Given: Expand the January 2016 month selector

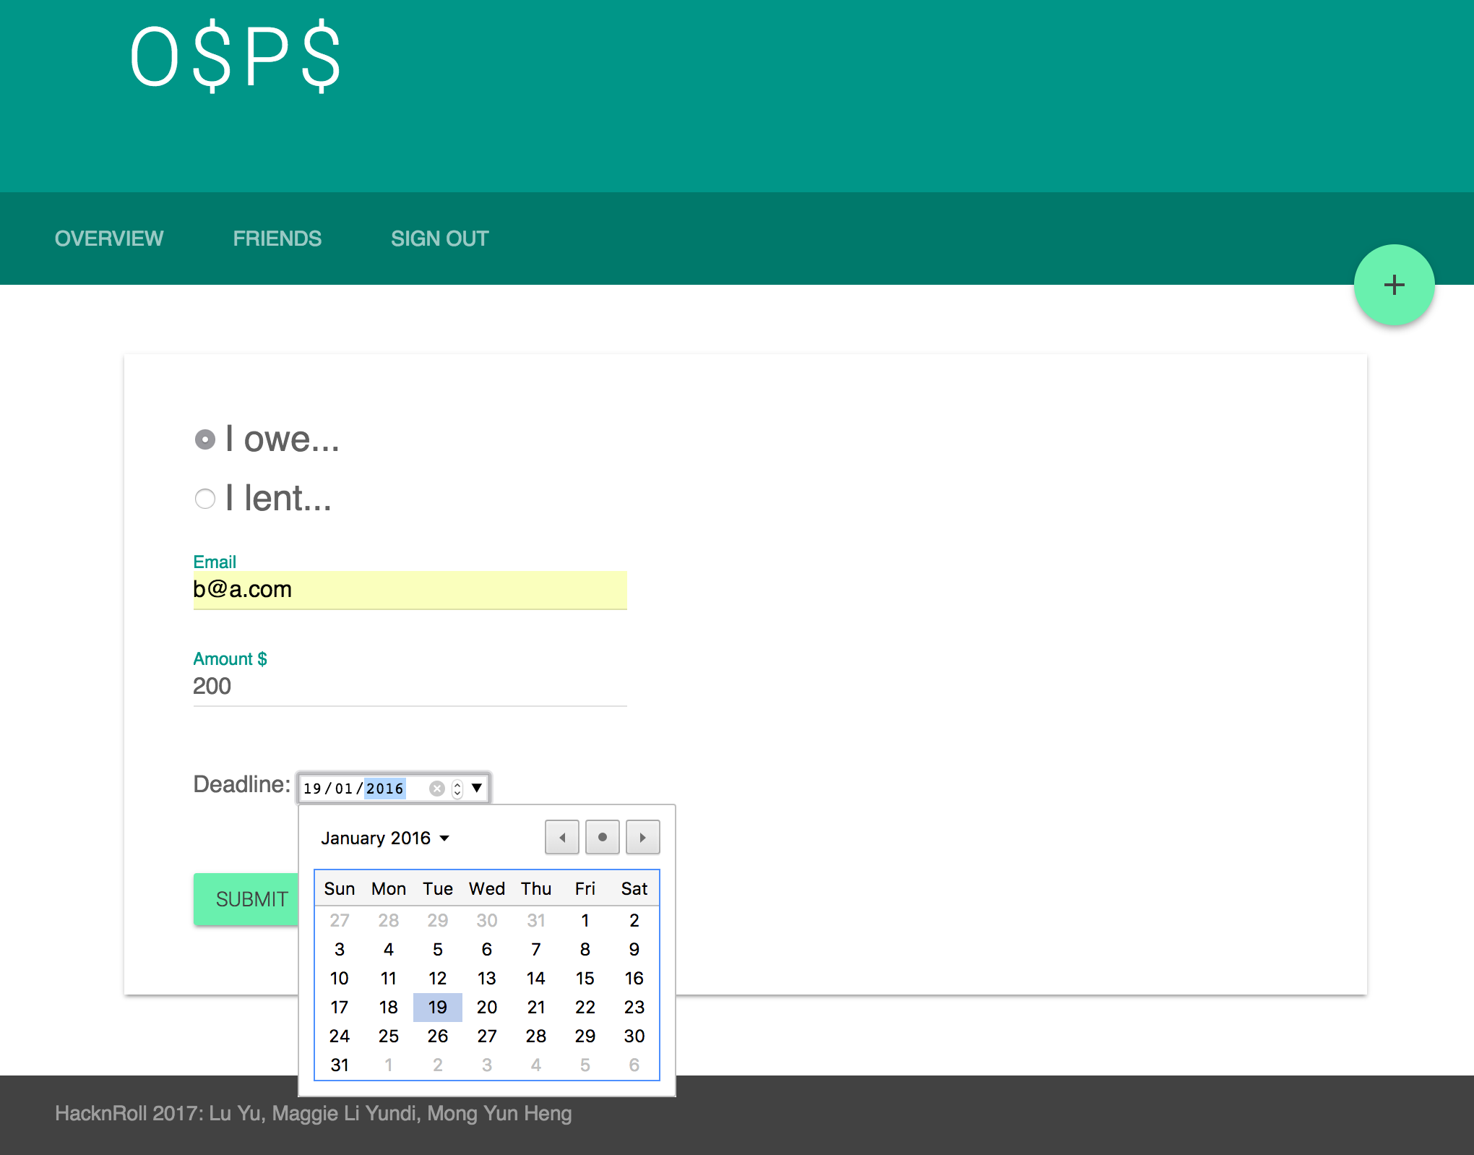Looking at the screenshot, I should pyautogui.click(x=385, y=838).
